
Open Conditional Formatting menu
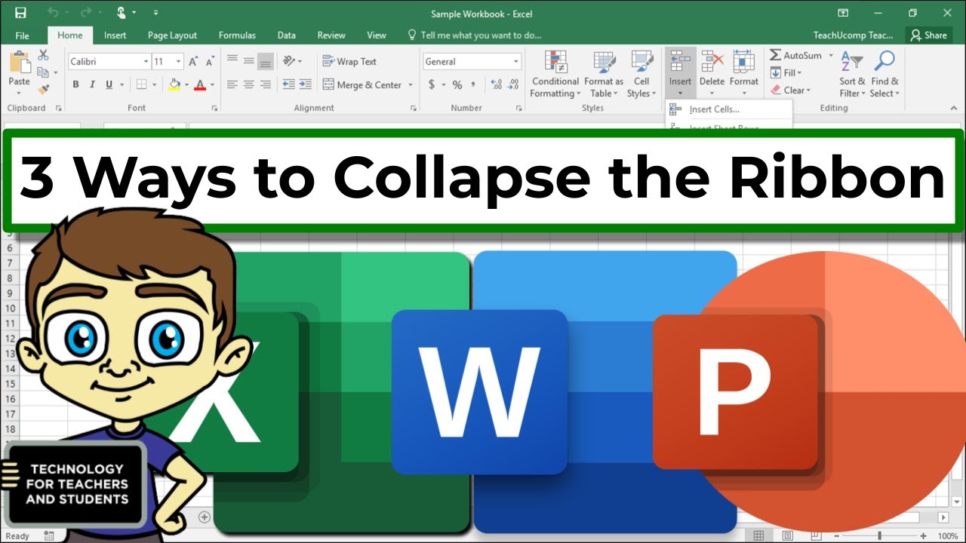[x=555, y=74]
